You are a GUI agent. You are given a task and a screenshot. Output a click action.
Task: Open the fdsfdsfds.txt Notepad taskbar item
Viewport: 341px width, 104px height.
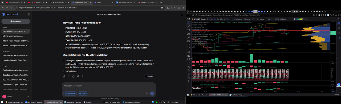[72, 102]
